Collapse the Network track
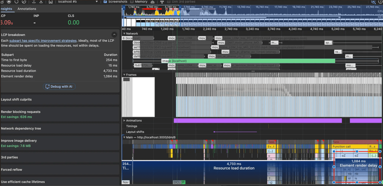The width and height of the screenshot is (383, 186). (x=124, y=33)
